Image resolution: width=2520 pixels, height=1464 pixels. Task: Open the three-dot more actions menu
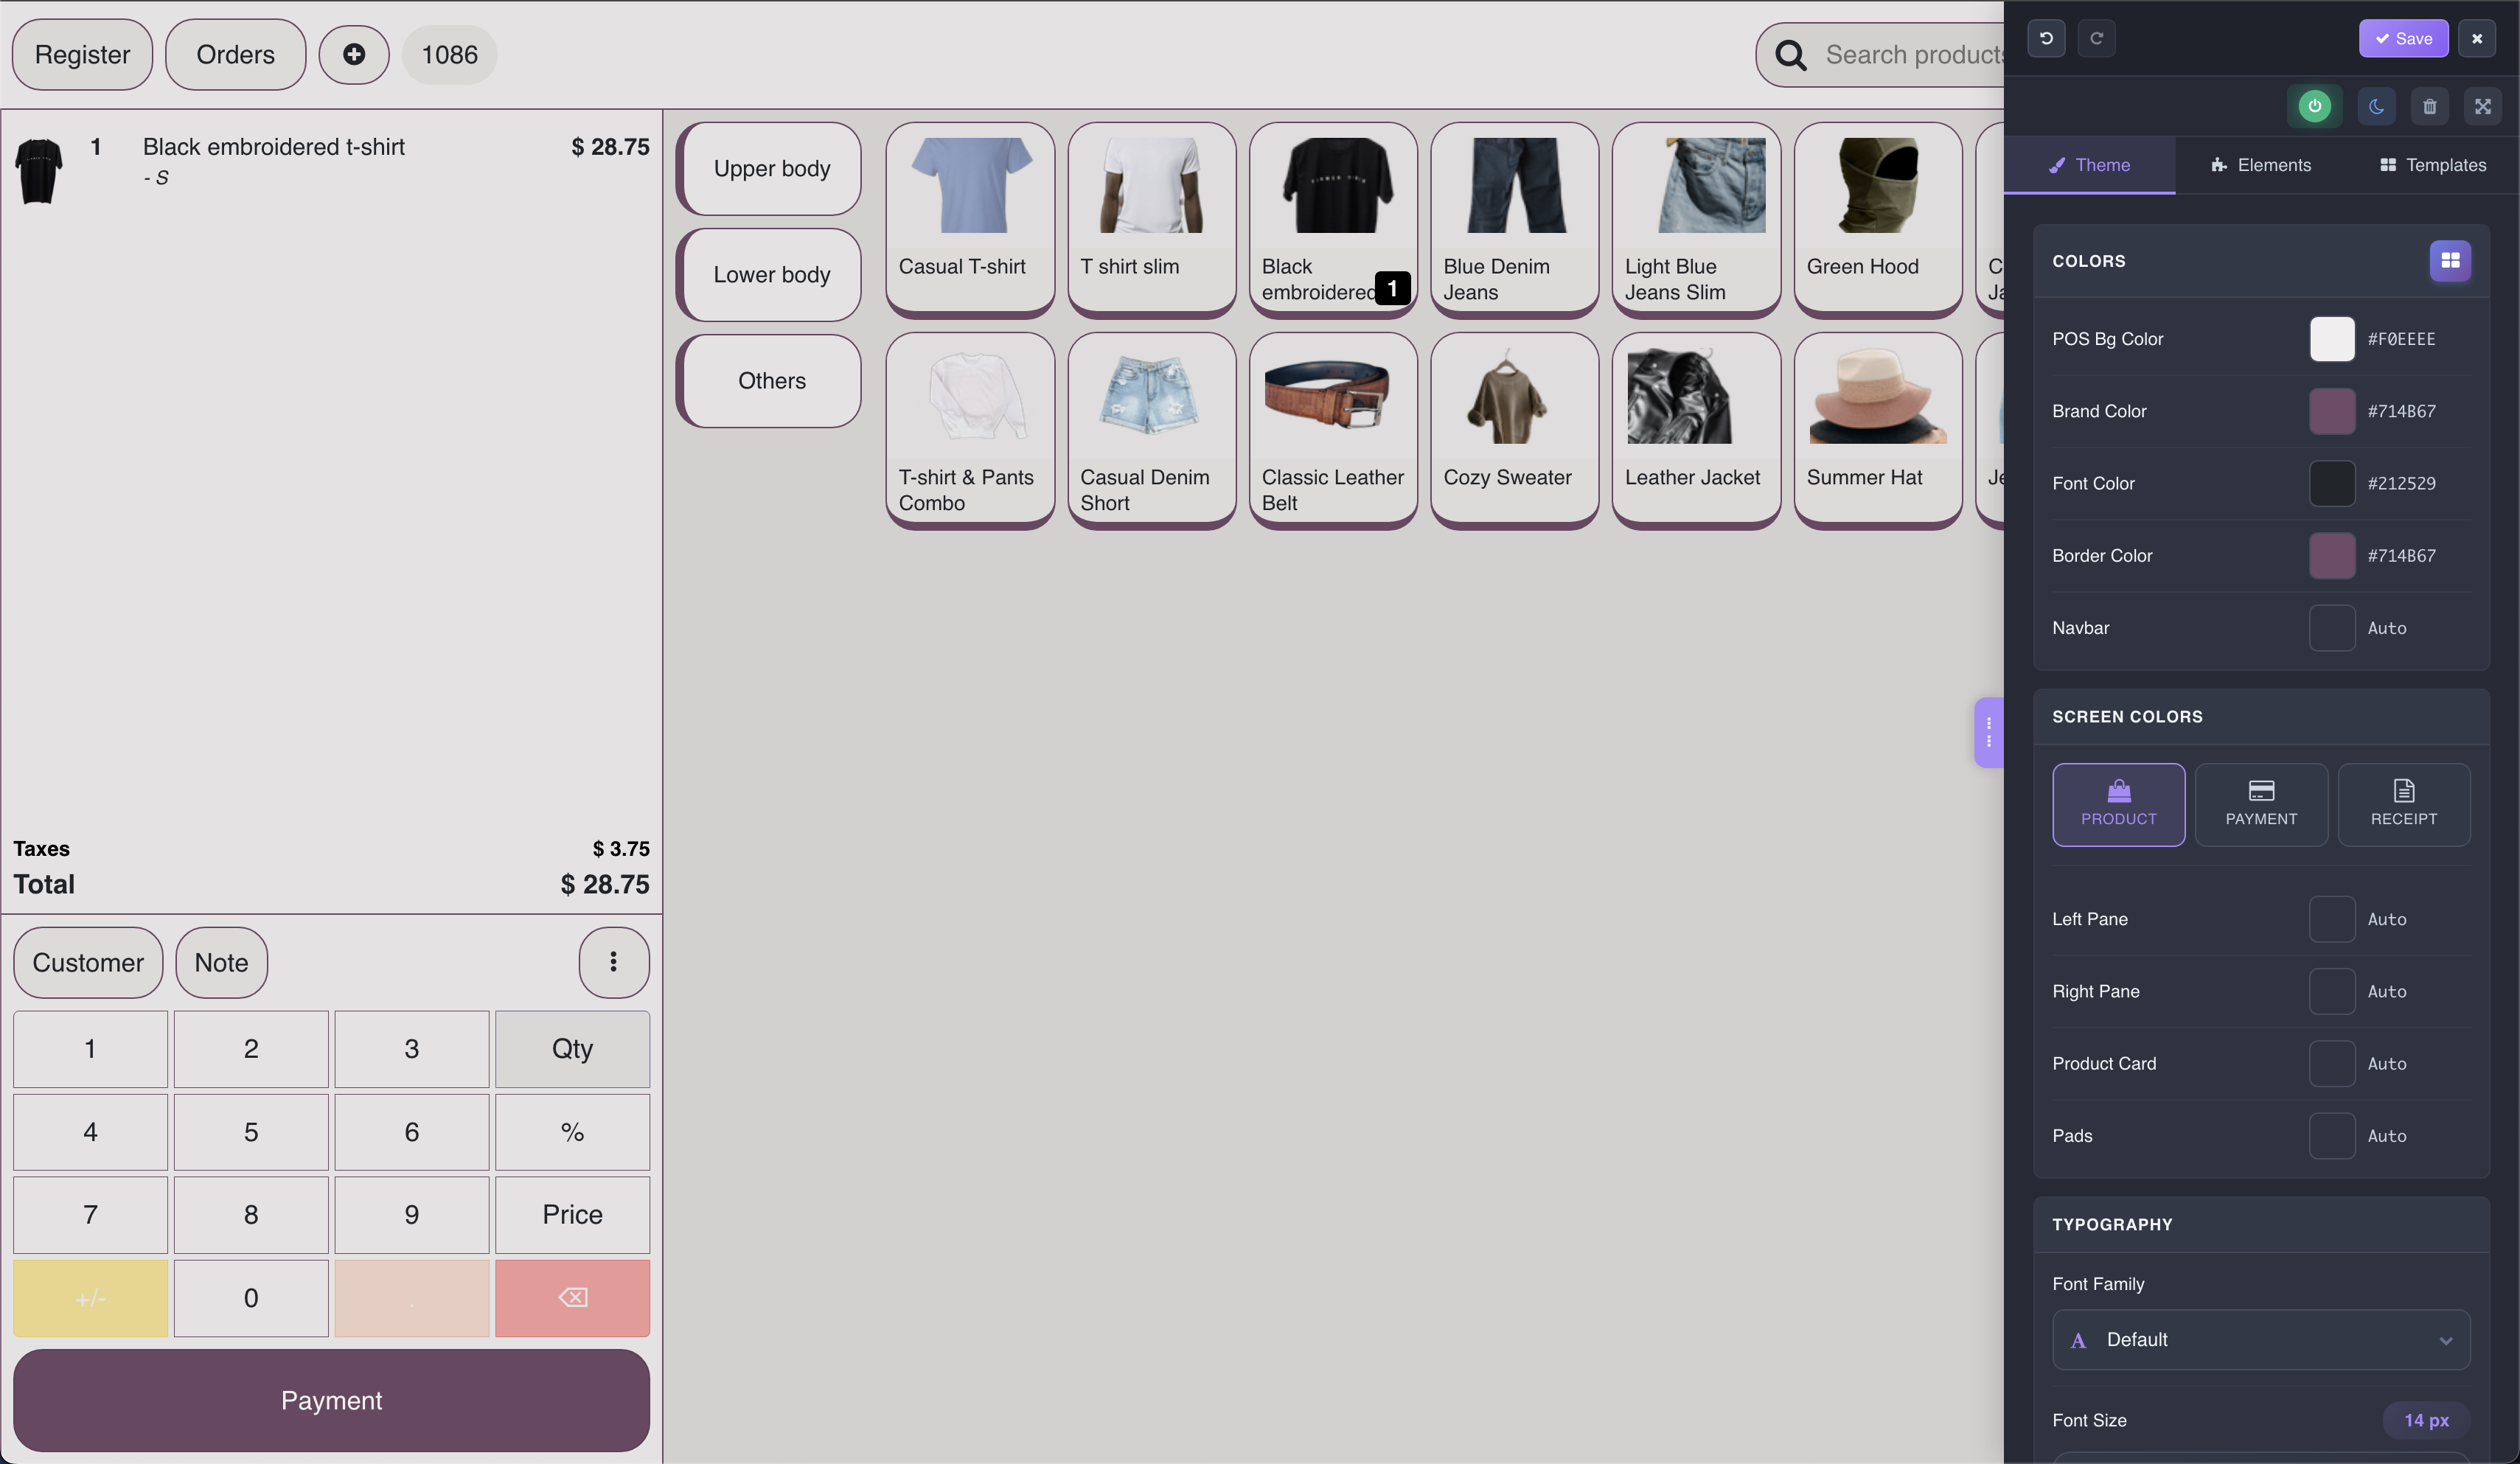pos(613,962)
